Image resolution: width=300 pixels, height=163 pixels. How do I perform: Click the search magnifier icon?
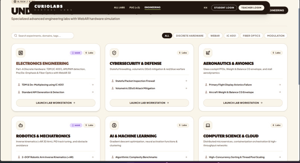tap(16, 36)
